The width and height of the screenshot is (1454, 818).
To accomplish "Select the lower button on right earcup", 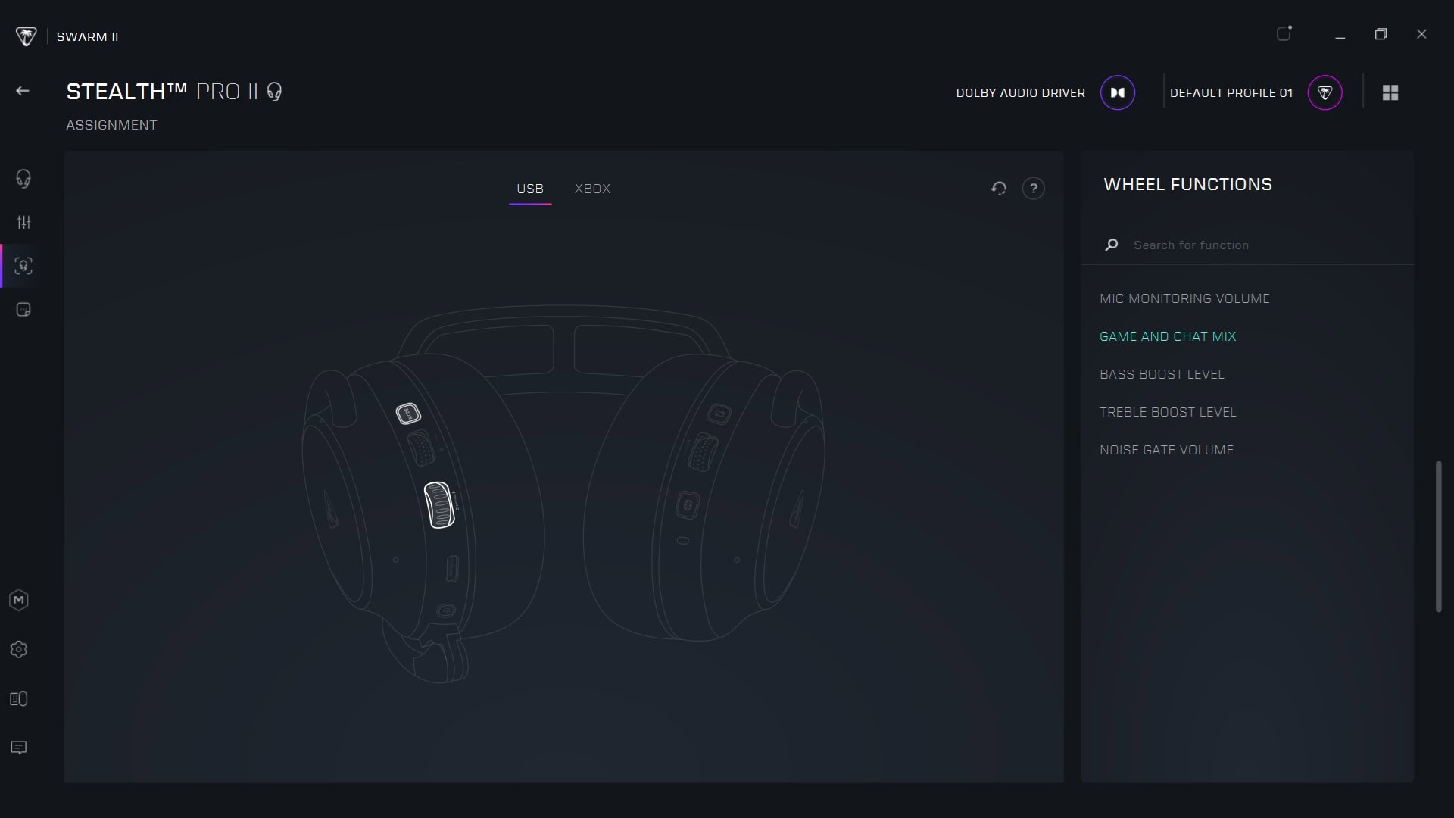I will (688, 505).
